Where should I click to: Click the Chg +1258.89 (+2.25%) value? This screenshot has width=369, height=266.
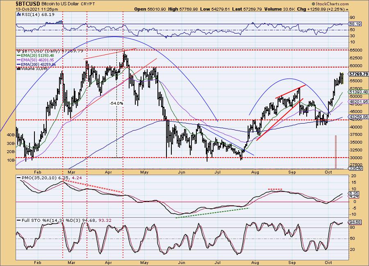(321, 9)
